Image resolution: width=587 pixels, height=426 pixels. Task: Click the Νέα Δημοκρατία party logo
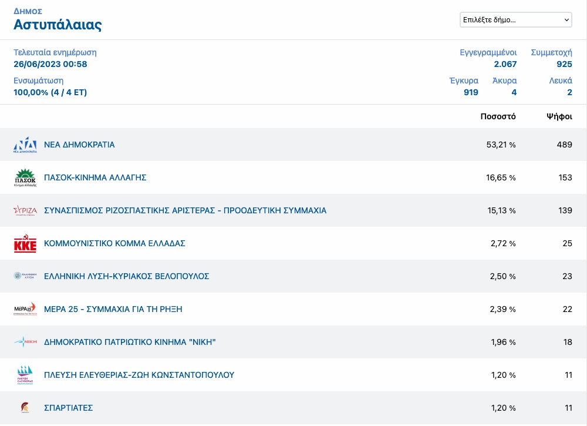click(25, 145)
